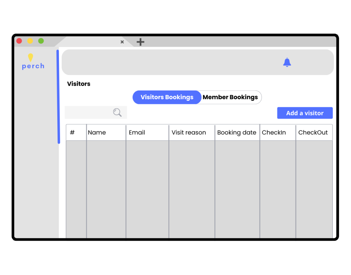This screenshot has height=275, width=351.
Task: Select the # index column header
Action: [x=72, y=132]
